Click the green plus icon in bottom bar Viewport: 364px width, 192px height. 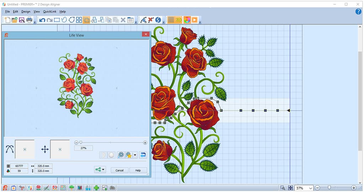[x=96, y=188]
